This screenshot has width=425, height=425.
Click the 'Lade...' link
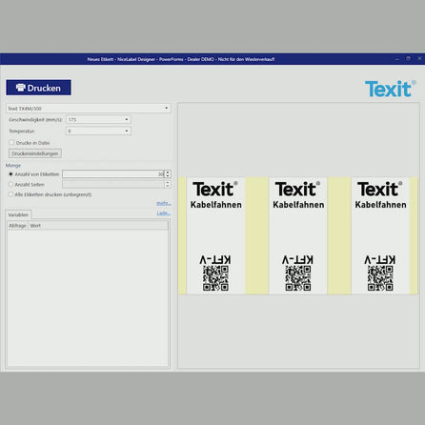[x=164, y=213]
